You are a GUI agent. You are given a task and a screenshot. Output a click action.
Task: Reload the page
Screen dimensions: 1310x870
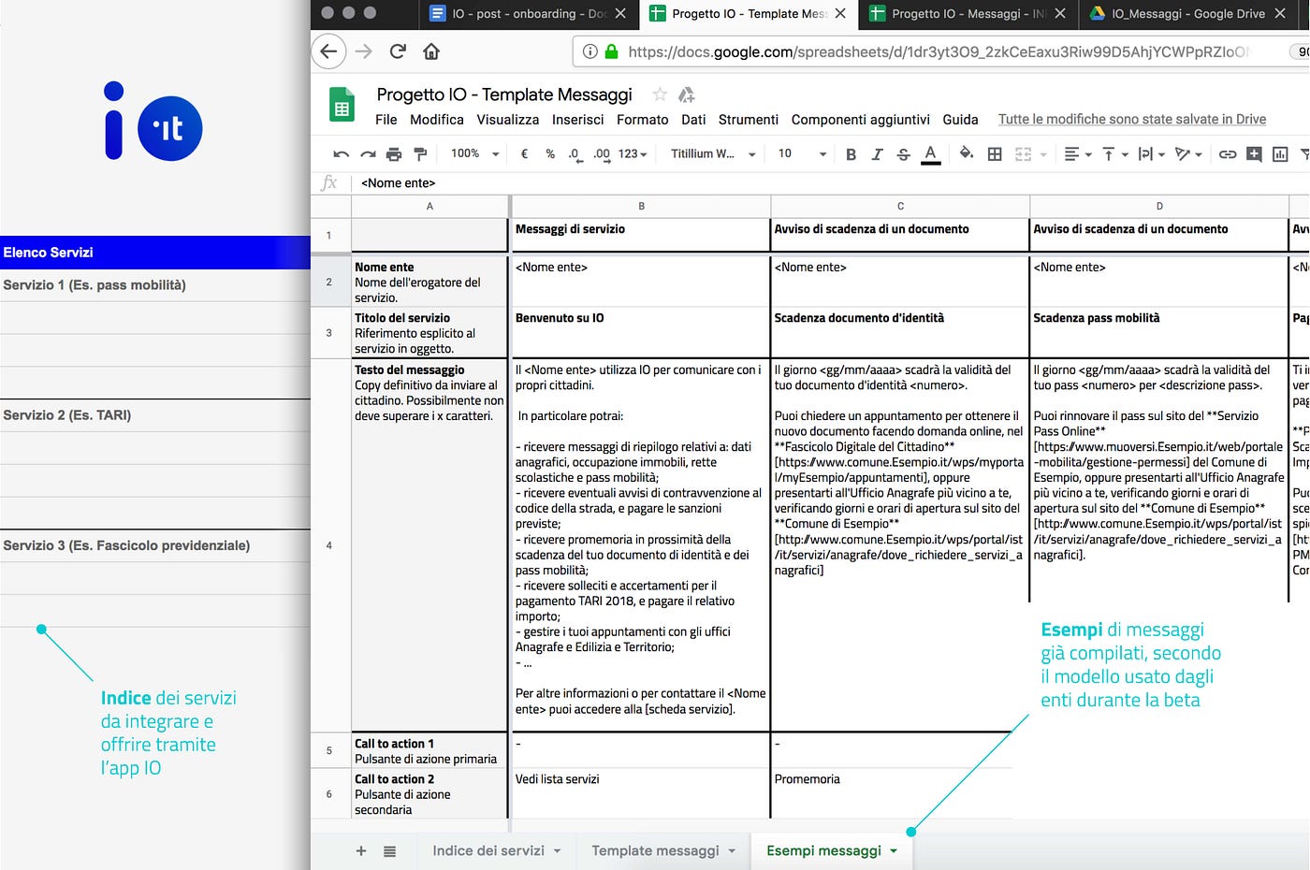click(x=398, y=51)
